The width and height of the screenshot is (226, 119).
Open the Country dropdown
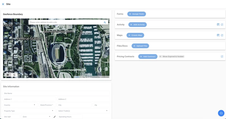[x=20, y=105]
